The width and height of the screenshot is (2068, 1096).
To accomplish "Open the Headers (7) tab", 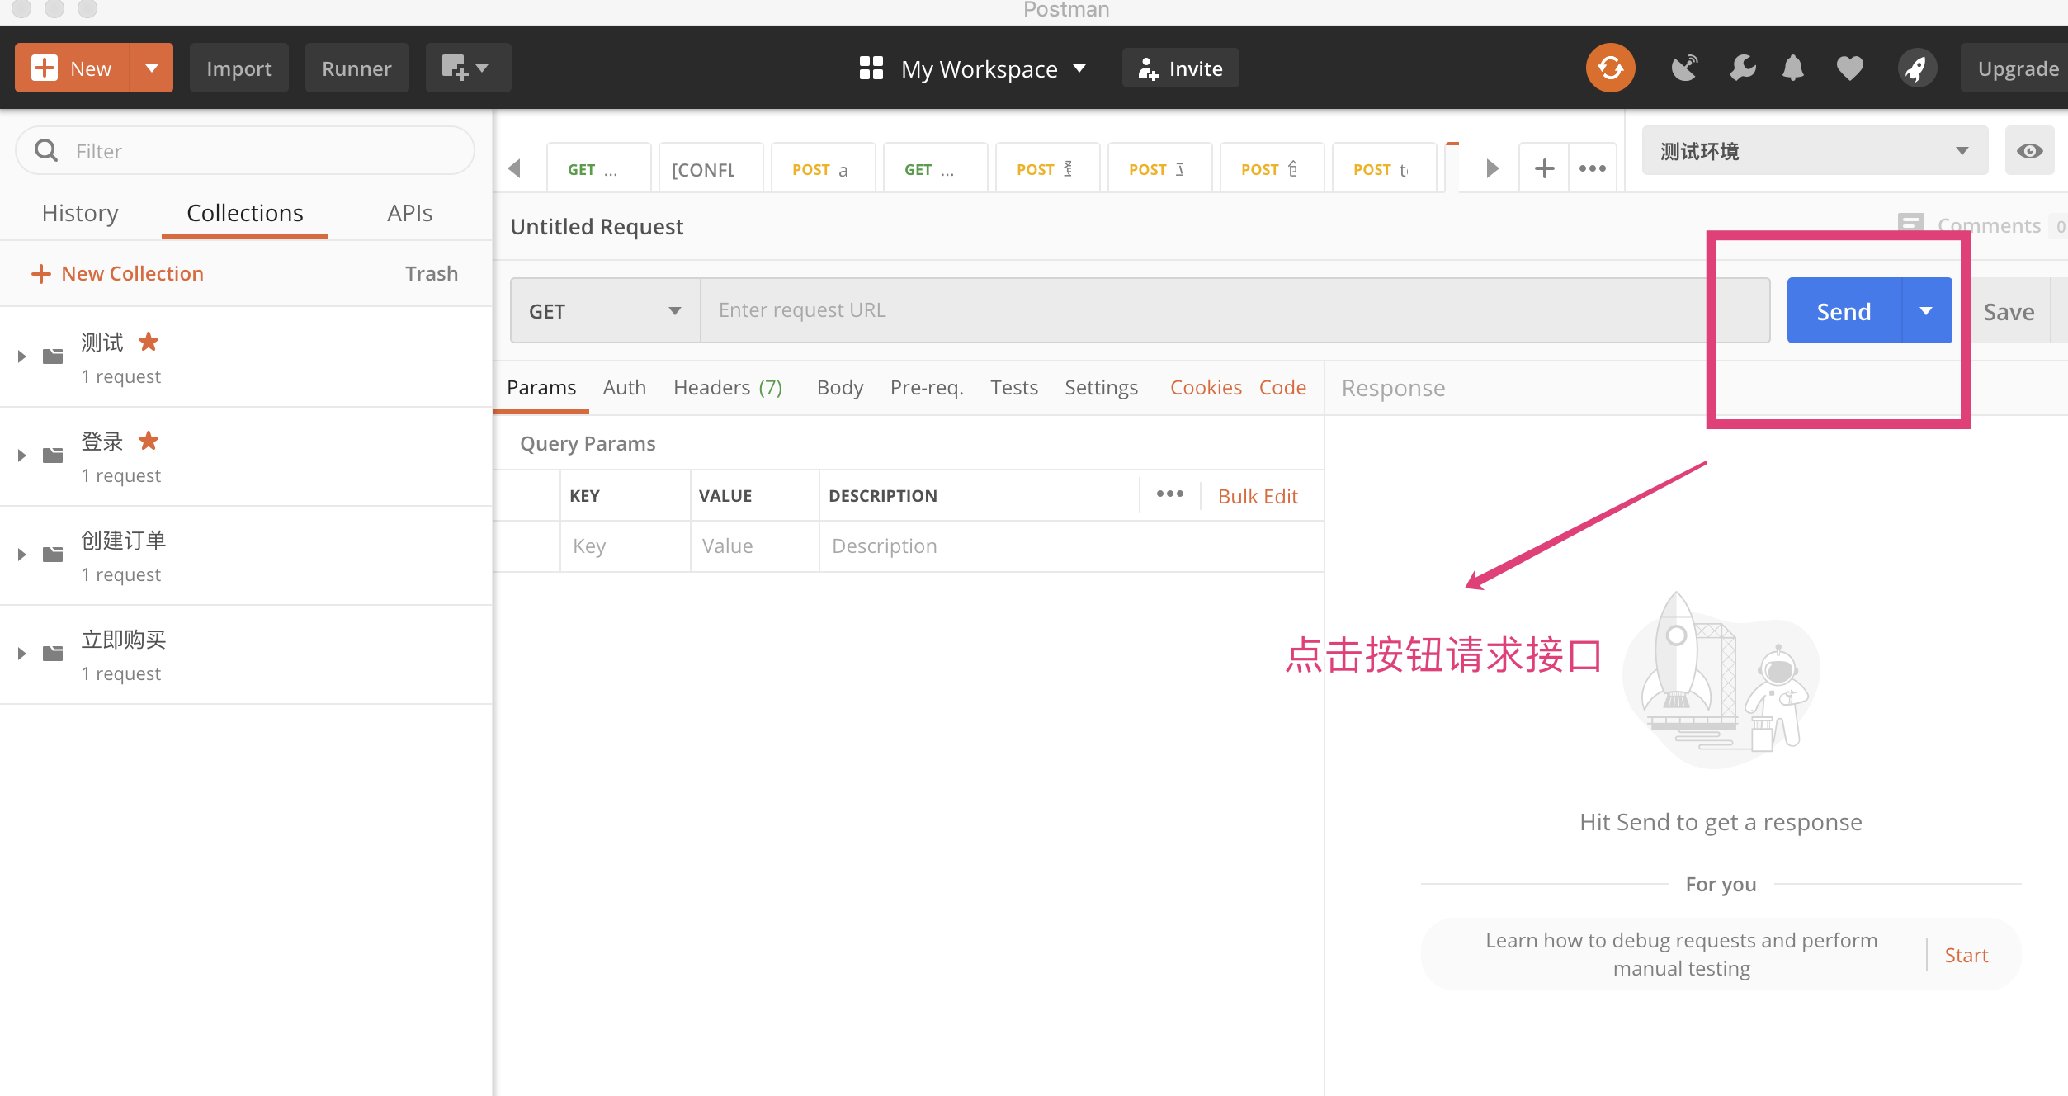I will 727,387.
